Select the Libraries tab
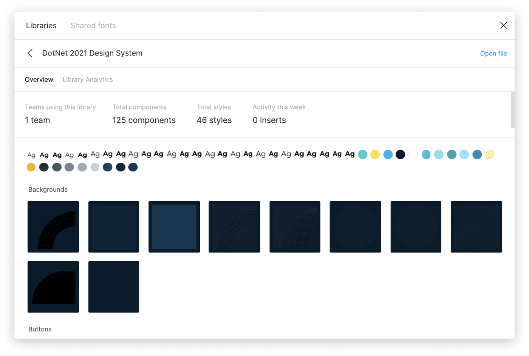The image size is (529, 356). (41, 26)
